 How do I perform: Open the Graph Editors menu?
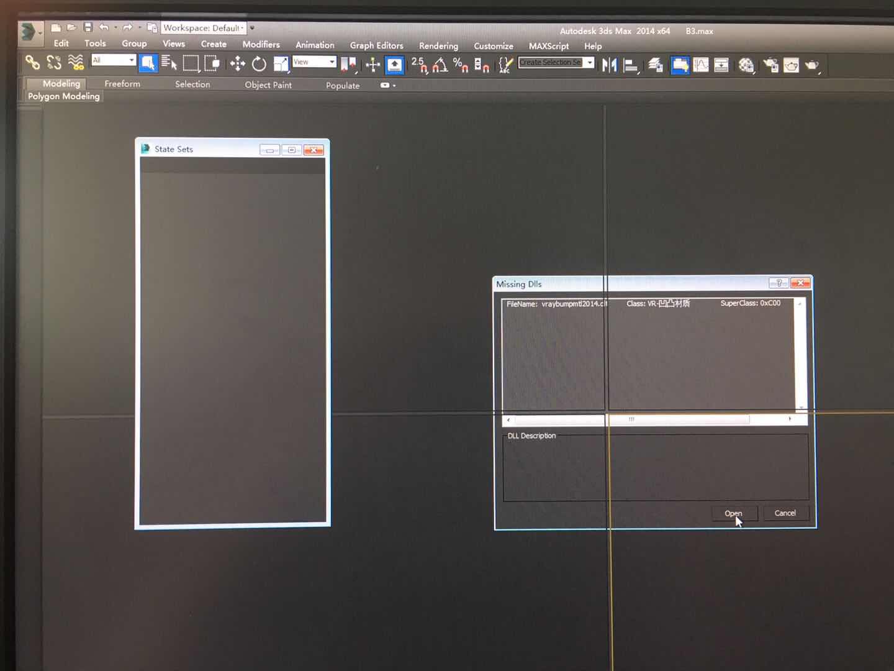tap(376, 45)
